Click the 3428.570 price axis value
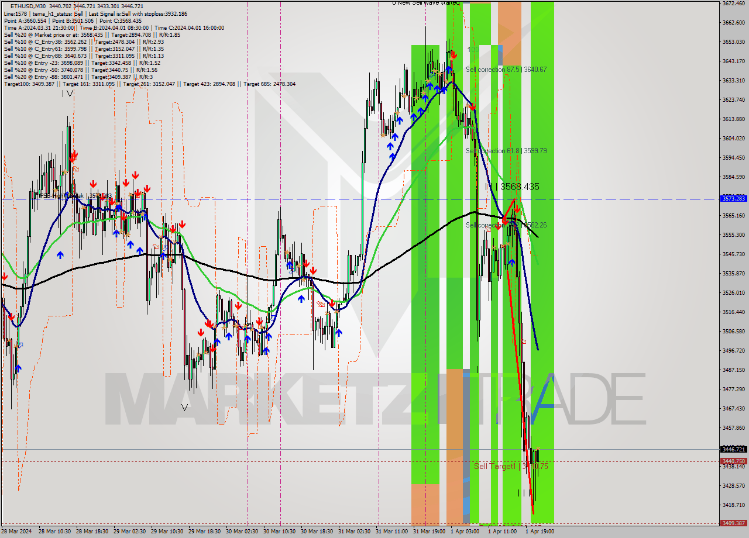 click(x=733, y=485)
